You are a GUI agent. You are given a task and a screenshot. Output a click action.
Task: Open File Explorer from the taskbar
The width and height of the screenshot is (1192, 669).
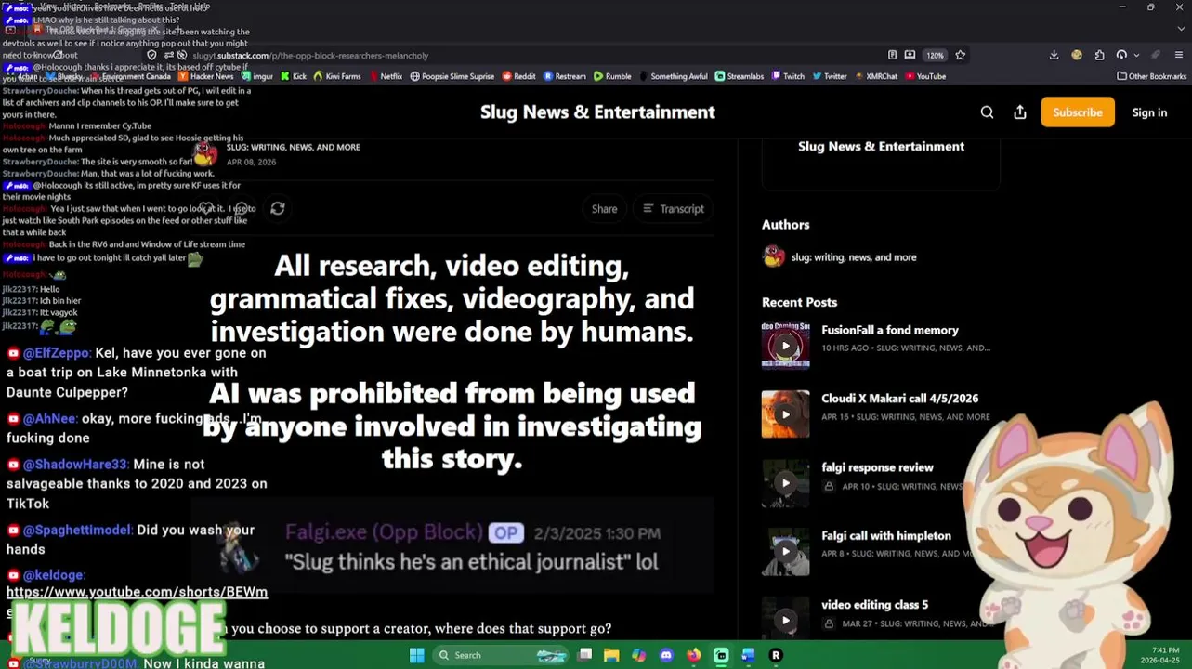(x=611, y=656)
